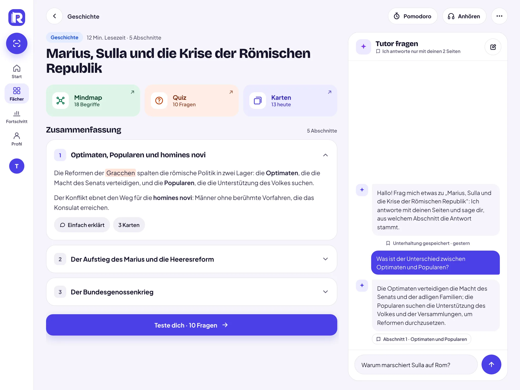Click the highlighted term Gracchen
The image size is (520, 390).
[121, 173]
